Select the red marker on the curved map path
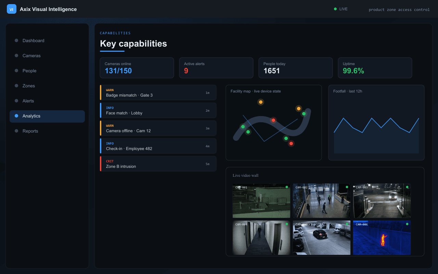 [x=273, y=120]
